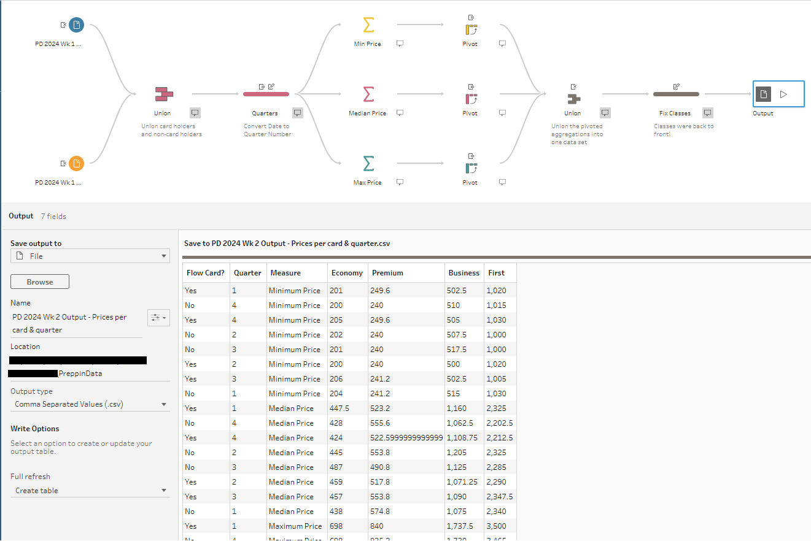811x541 pixels.
Task: Click the Browse button
Action: point(40,282)
